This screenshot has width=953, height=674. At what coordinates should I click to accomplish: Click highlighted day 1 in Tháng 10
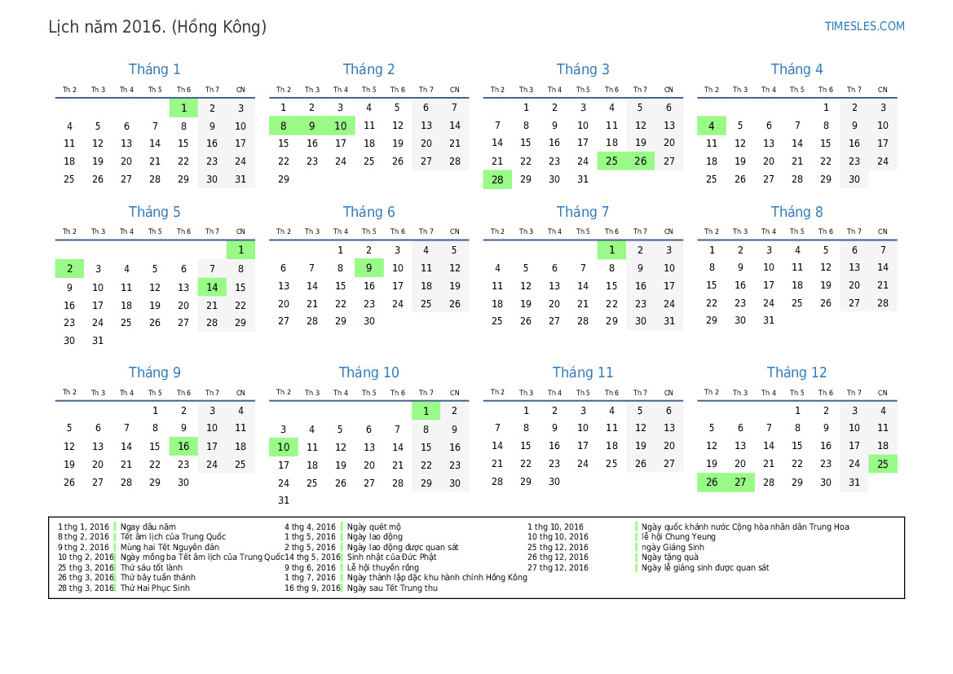[x=426, y=411]
